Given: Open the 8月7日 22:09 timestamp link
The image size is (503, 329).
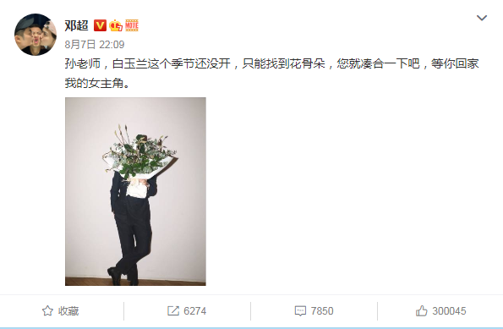Looking at the screenshot, I should (x=95, y=44).
